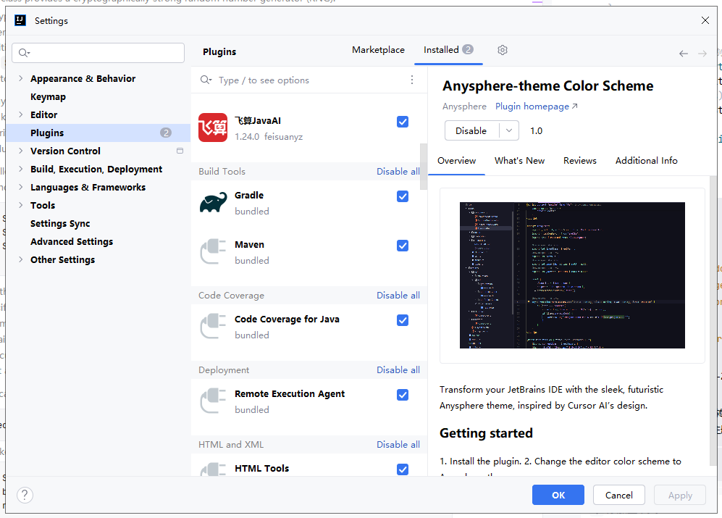The width and height of the screenshot is (722, 518).
Task: Click Disable all for Build Tools
Action: click(x=398, y=172)
